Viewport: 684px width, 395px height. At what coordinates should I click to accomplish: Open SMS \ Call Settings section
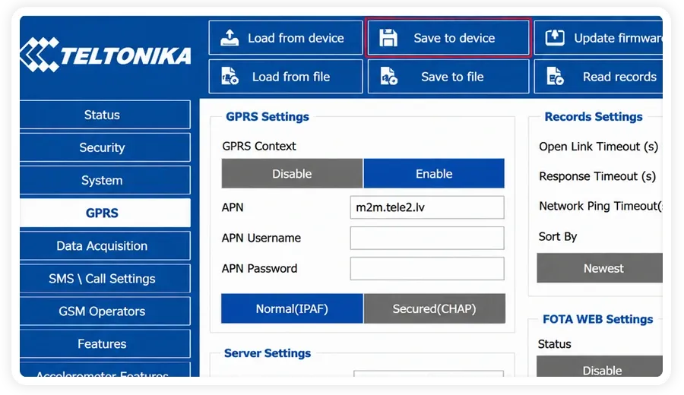pos(105,278)
